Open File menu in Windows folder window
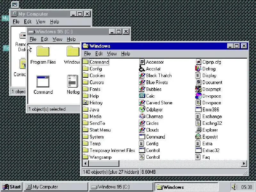 (87, 53)
